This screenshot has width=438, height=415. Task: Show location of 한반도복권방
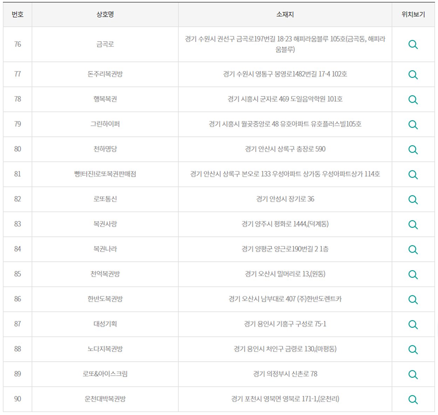413,300
